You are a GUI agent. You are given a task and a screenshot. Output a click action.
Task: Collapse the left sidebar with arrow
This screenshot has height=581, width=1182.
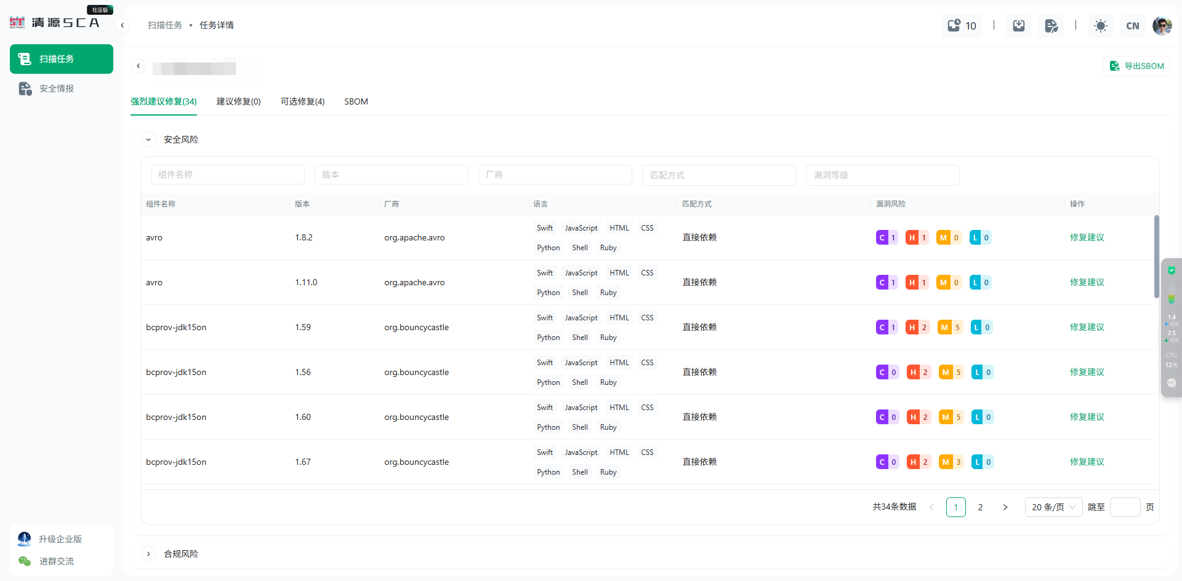click(123, 25)
